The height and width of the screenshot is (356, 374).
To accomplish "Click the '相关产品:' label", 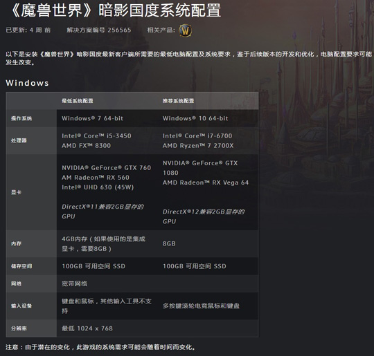I will point(161,30).
